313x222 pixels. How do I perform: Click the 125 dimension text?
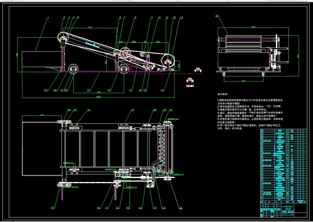[x=121, y=42]
